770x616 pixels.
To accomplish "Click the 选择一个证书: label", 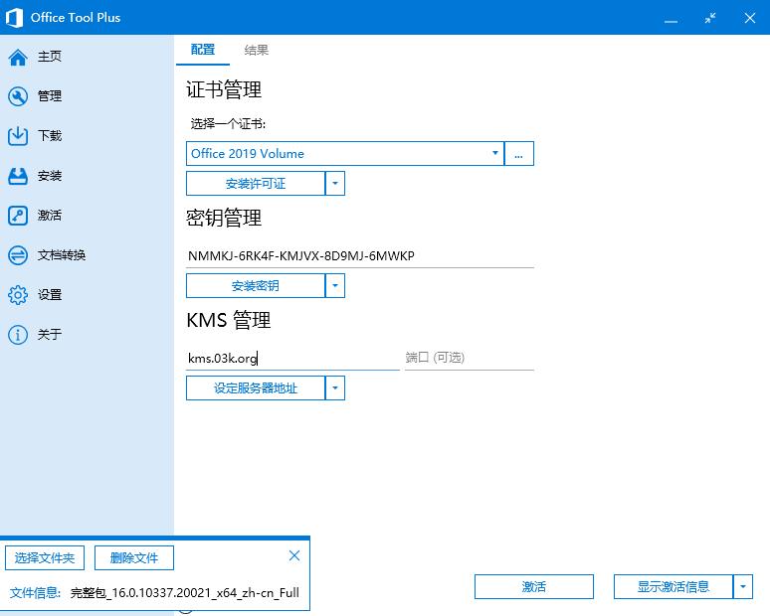I will (229, 124).
